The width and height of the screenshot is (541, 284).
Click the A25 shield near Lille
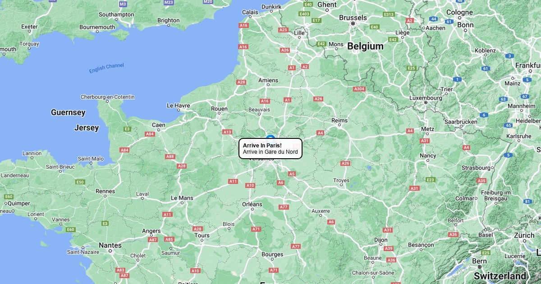[283, 30]
